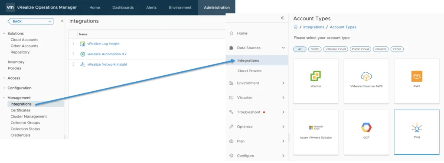The width and height of the screenshot is (444, 163).
Task: Filter account types by All
Action: [x=300, y=49]
